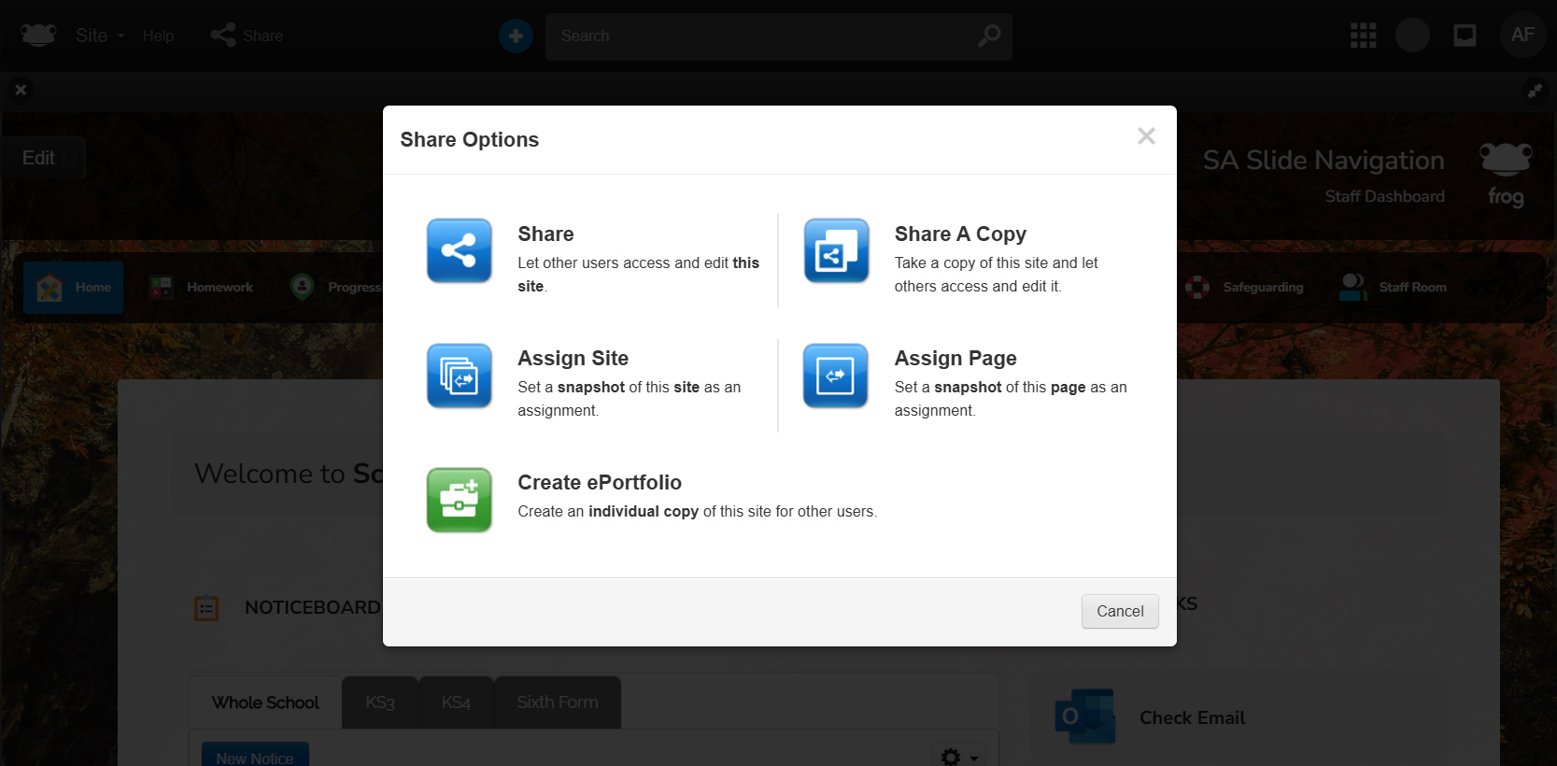Open the Site dropdown menu
The image size is (1557, 766).
[100, 35]
